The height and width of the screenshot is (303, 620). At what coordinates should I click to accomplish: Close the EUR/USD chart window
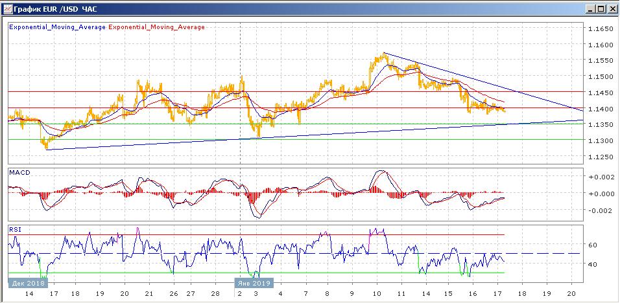611,9
